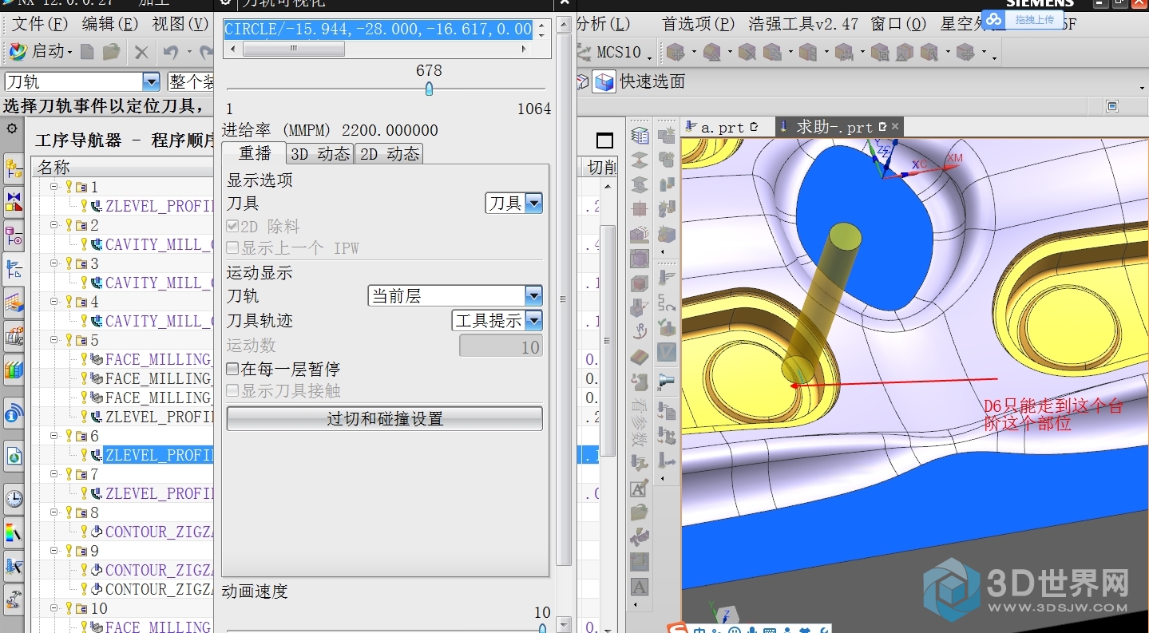
Task: Open the Reuse Library books icon
Action: [14, 370]
